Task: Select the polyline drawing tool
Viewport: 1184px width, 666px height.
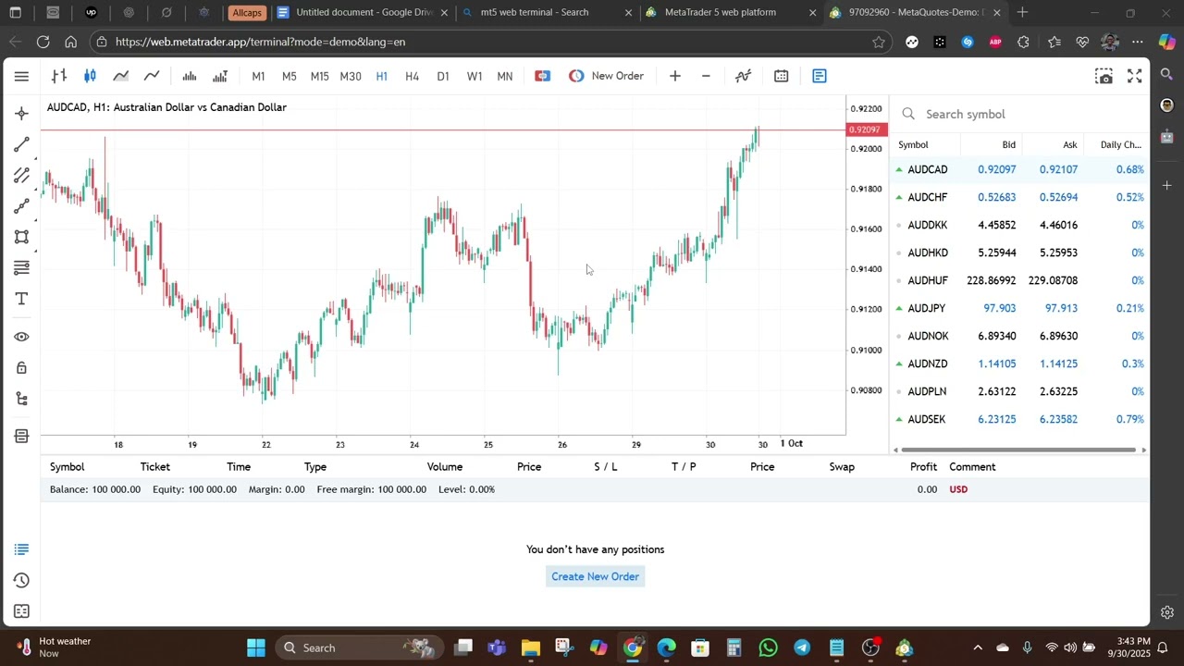Action: click(21, 206)
